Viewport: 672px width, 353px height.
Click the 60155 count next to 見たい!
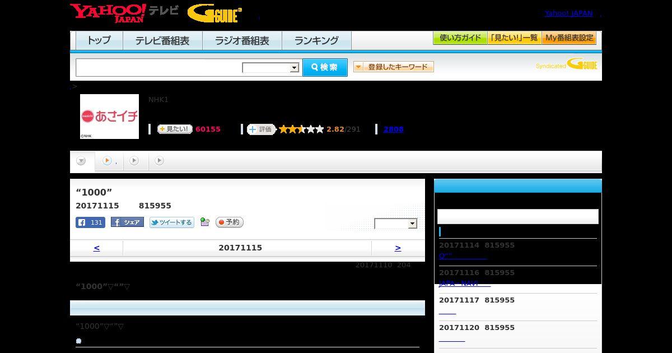tap(208, 129)
